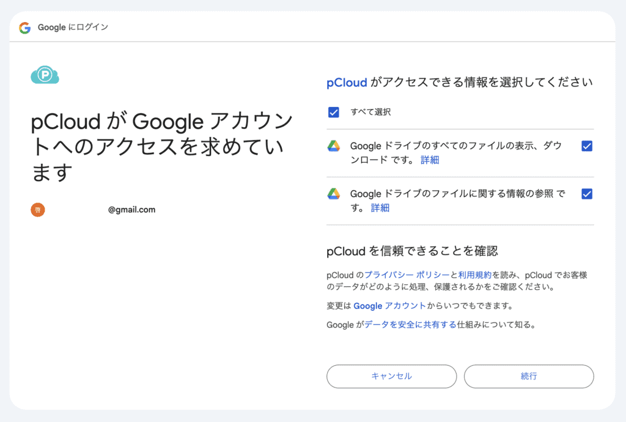Click the @gmail.com account address
Screen dimensions: 626x422
(x=132, y=210)
